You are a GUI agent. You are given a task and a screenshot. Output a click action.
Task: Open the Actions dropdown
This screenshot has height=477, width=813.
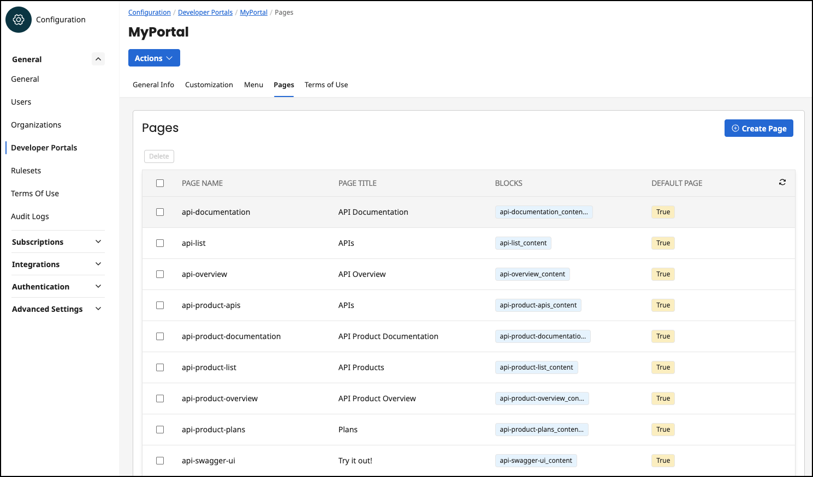point(154,58)
